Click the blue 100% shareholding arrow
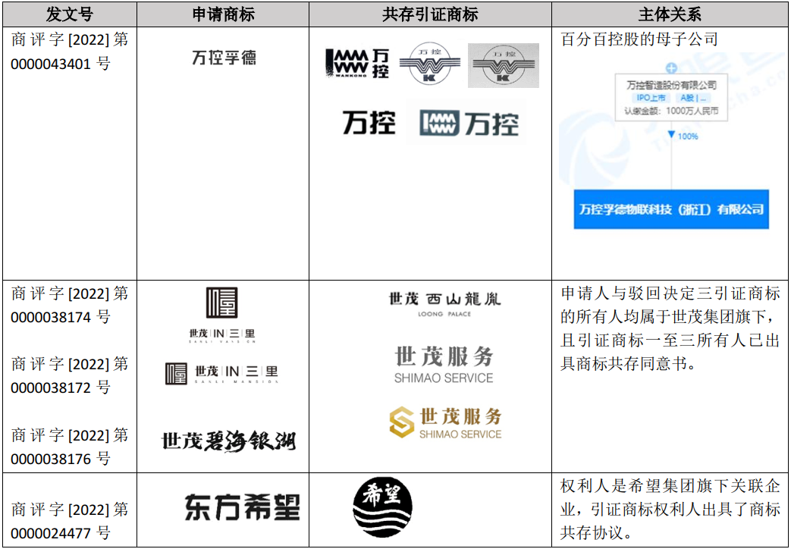Screen dimensions: 791x549 click(x=671, y=136)
